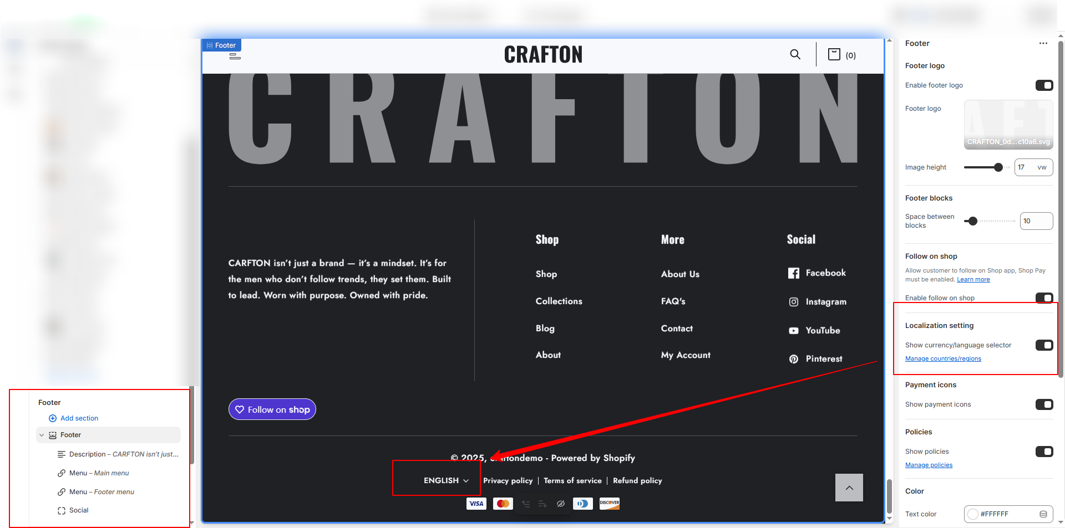Open the cart bag icon
This screenshot has height=528, width=1065.
834,54
